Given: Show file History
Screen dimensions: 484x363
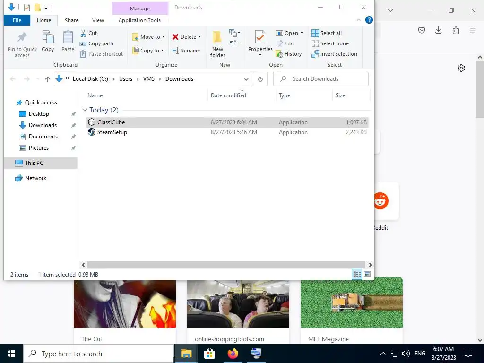Looking at the screenshot, I should coord(289,54).
